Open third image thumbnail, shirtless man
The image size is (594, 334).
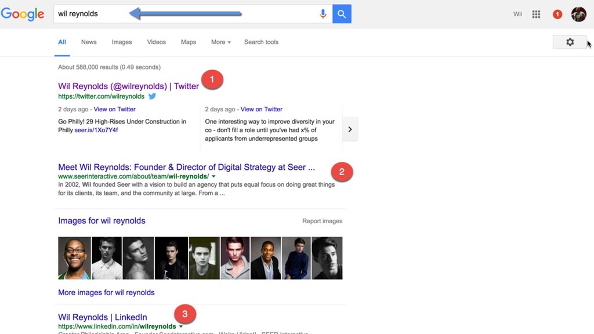(138, 258)
